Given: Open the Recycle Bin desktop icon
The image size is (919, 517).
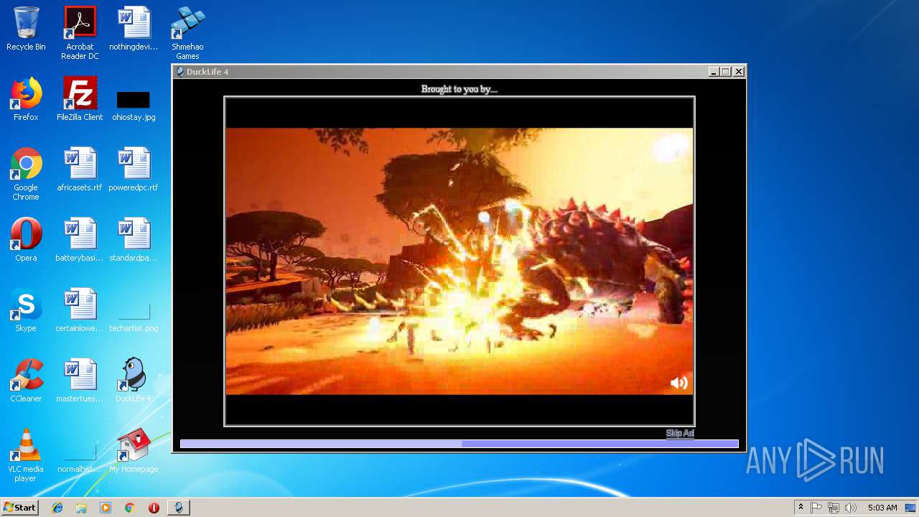Looking at the screenshot, I should pyautogui.click(x=26, y=29).
